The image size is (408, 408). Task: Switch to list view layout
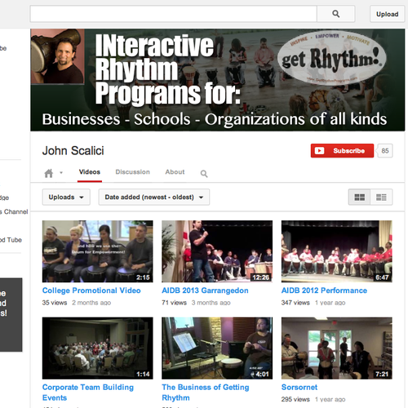[x=381, y=197]
